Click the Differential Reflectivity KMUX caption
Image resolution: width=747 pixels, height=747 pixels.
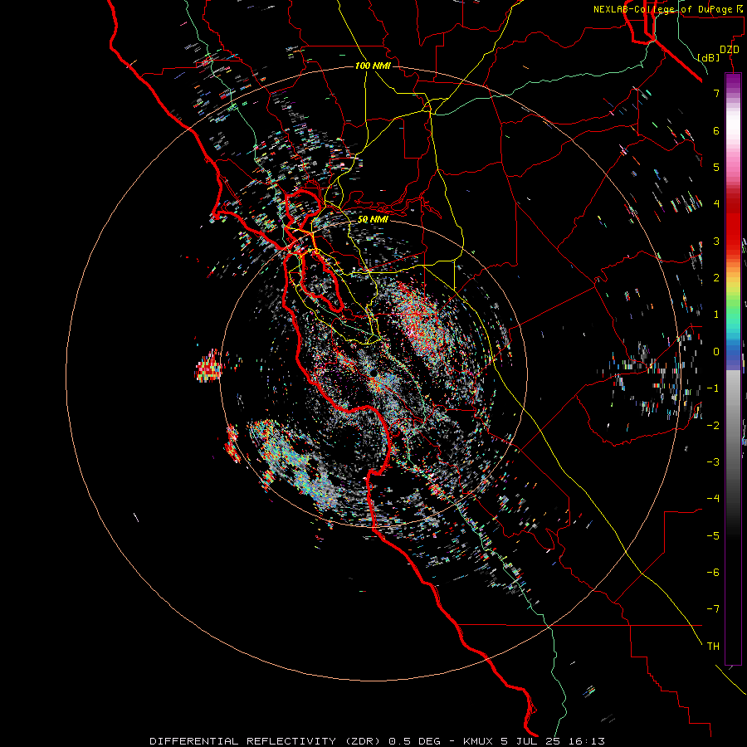coord(378,741)
